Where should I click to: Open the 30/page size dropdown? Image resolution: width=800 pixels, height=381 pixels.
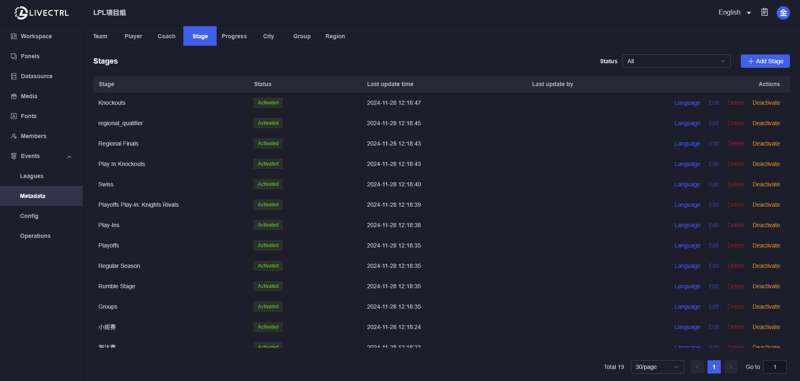coord(657,367)
